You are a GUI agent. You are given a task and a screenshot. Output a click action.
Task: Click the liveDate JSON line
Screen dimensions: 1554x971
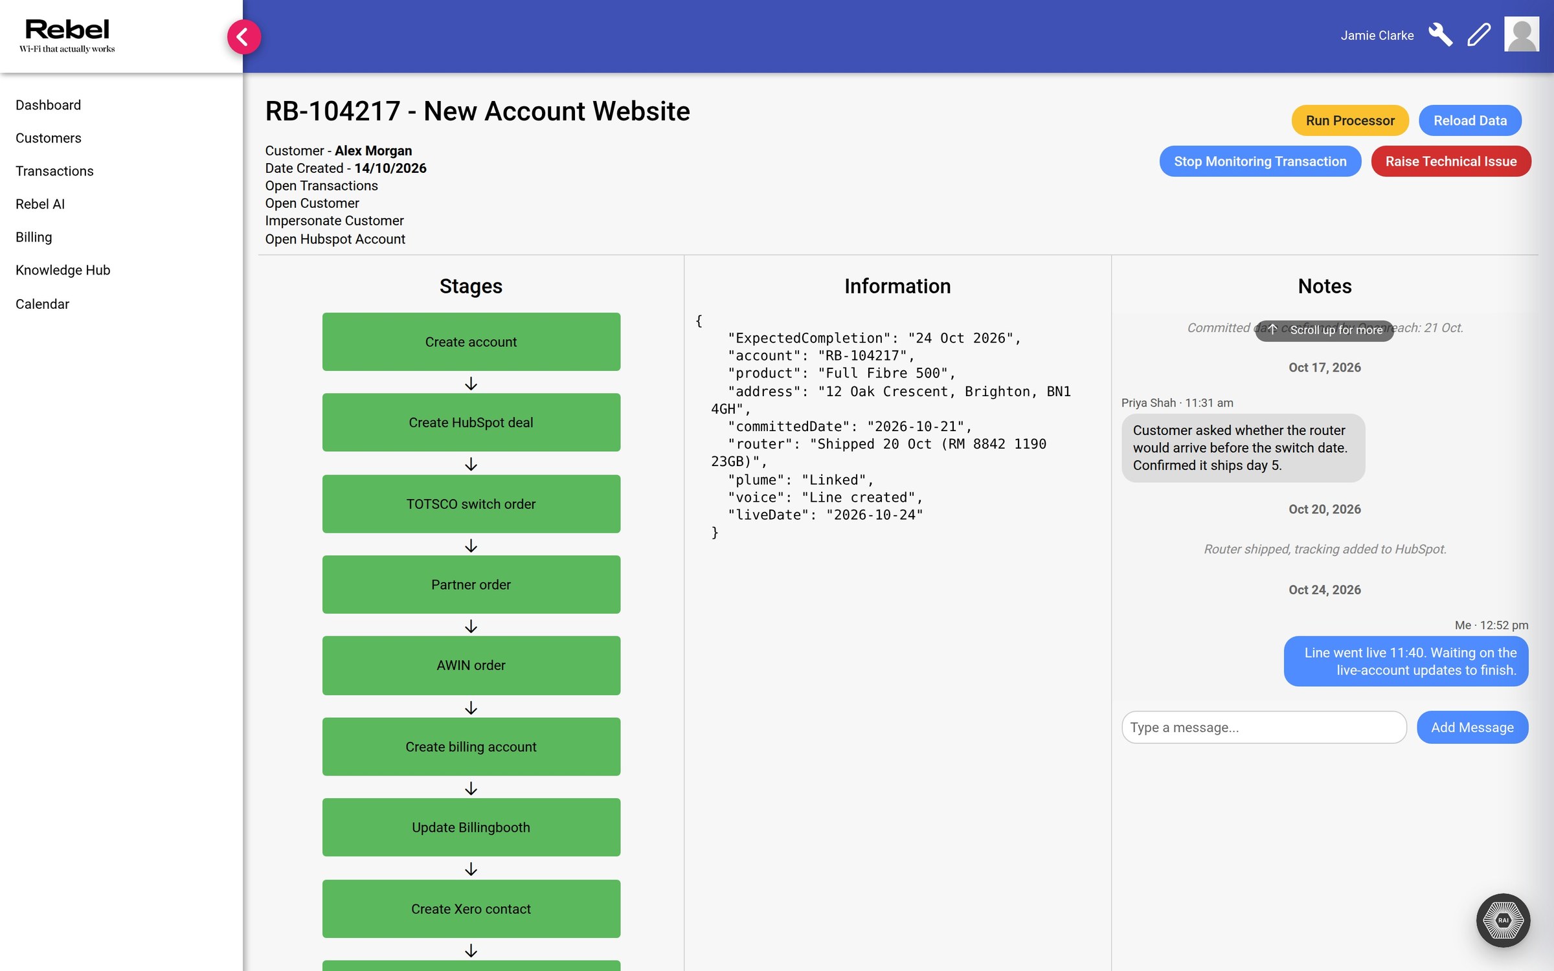(825, 515)
